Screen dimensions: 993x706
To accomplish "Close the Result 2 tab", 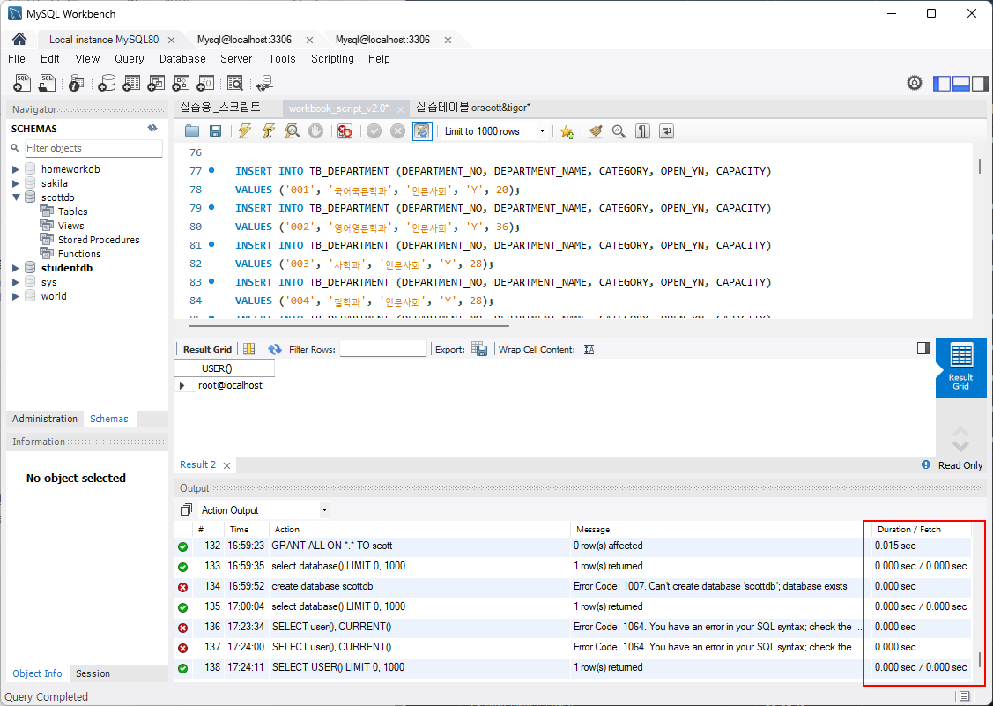I will [x=226, y=465].
